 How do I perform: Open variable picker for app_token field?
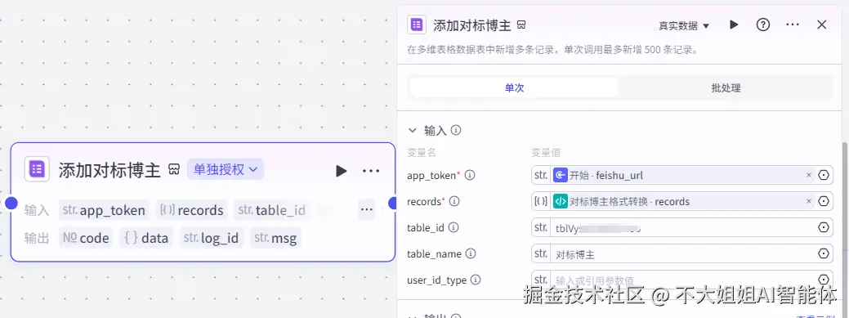tap(824, 175)
